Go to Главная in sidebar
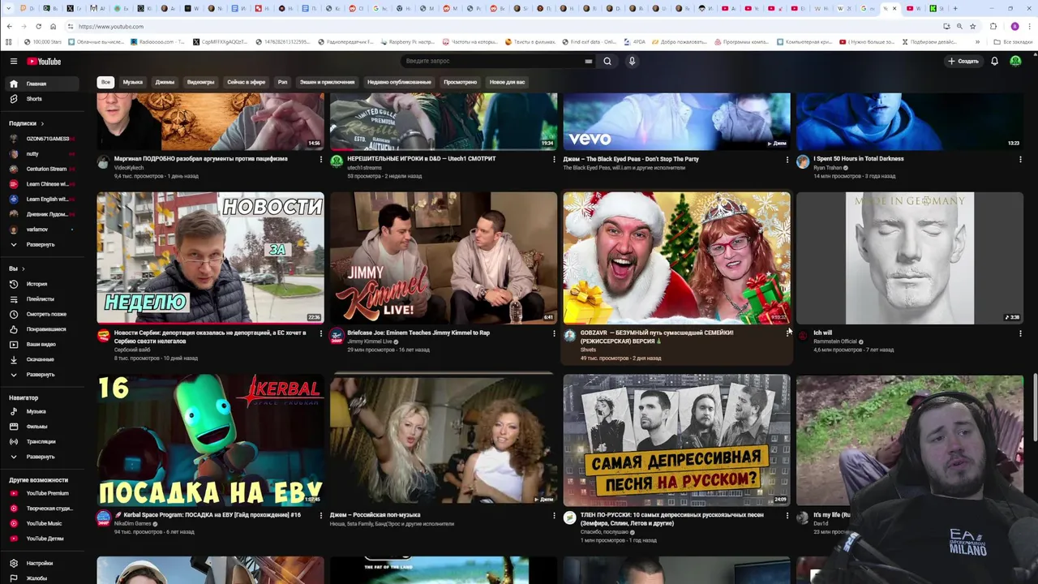Viewport: 1038px width, 584px height. (x=42, y=84)
